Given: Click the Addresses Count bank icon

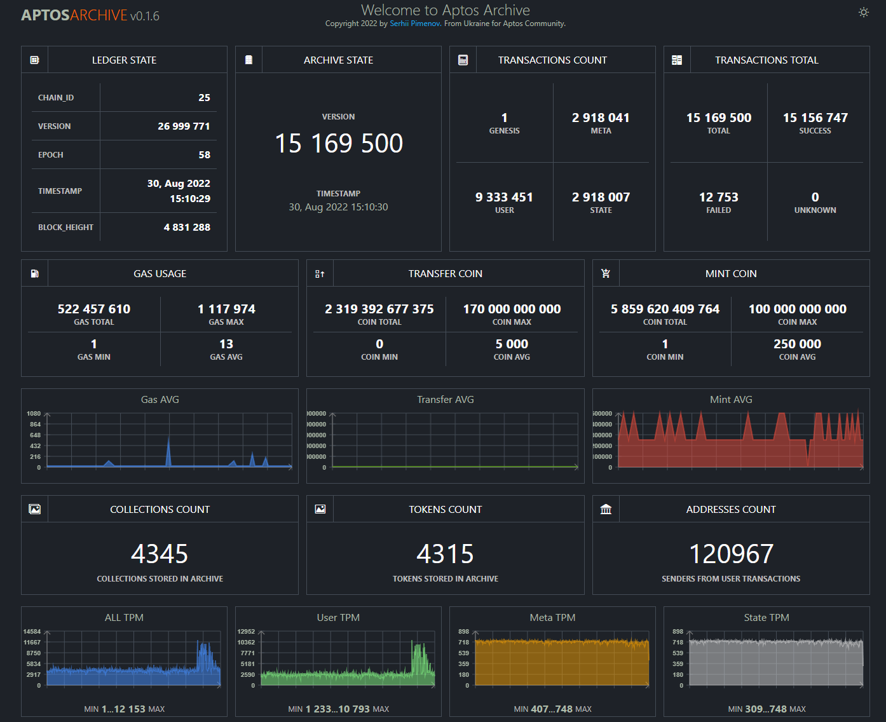Looking at the screenshot, I should click(606, 509).
